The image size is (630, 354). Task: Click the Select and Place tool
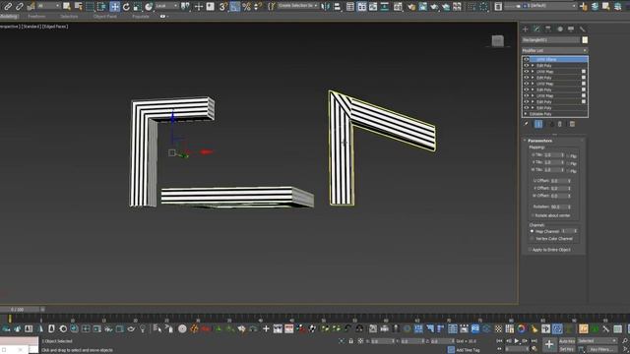(x=149, y=7)
